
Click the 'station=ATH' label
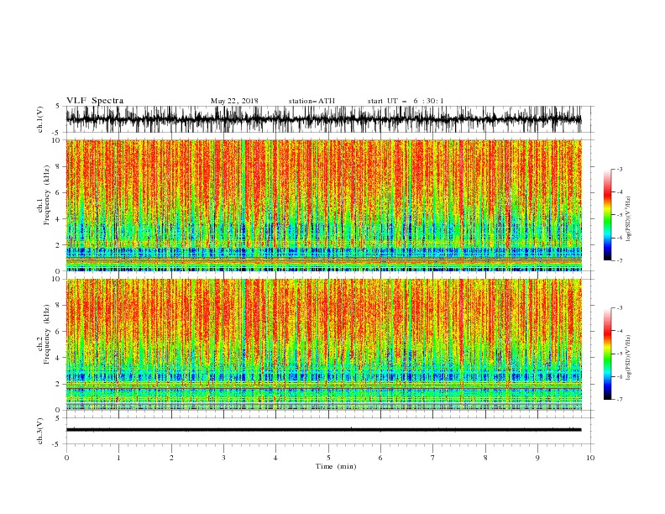pos(312,101)
